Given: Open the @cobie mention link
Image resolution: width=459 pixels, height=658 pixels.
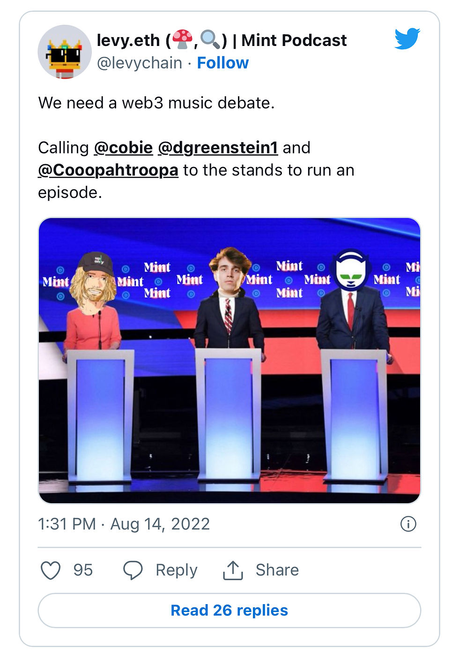Looking at the screenshot, I should pos(123,148).
